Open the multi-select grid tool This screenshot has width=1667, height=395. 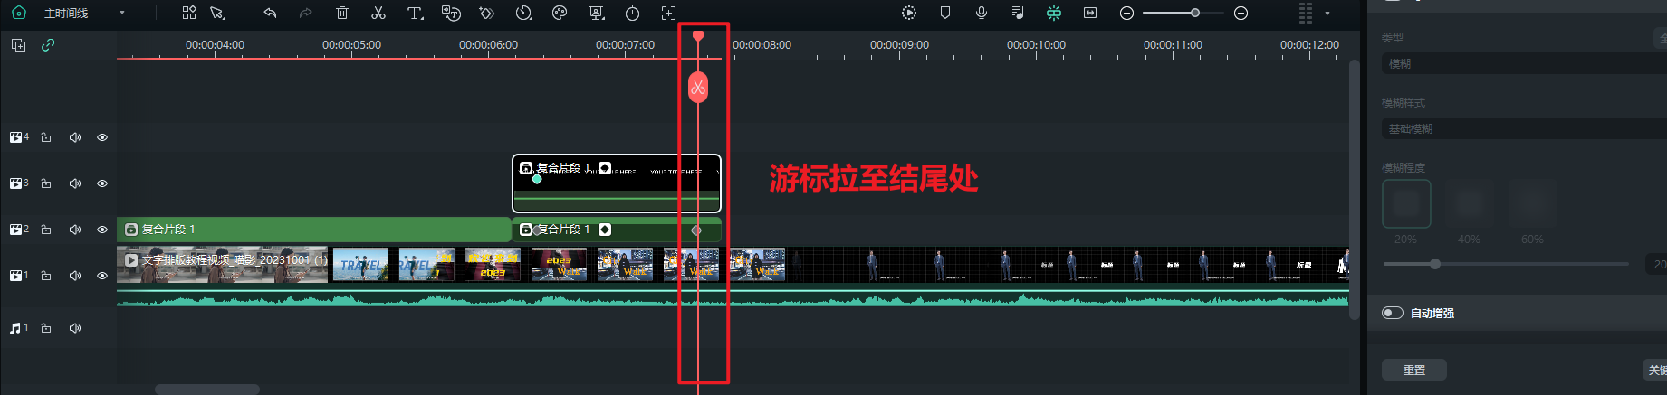(x=189, y=13)
